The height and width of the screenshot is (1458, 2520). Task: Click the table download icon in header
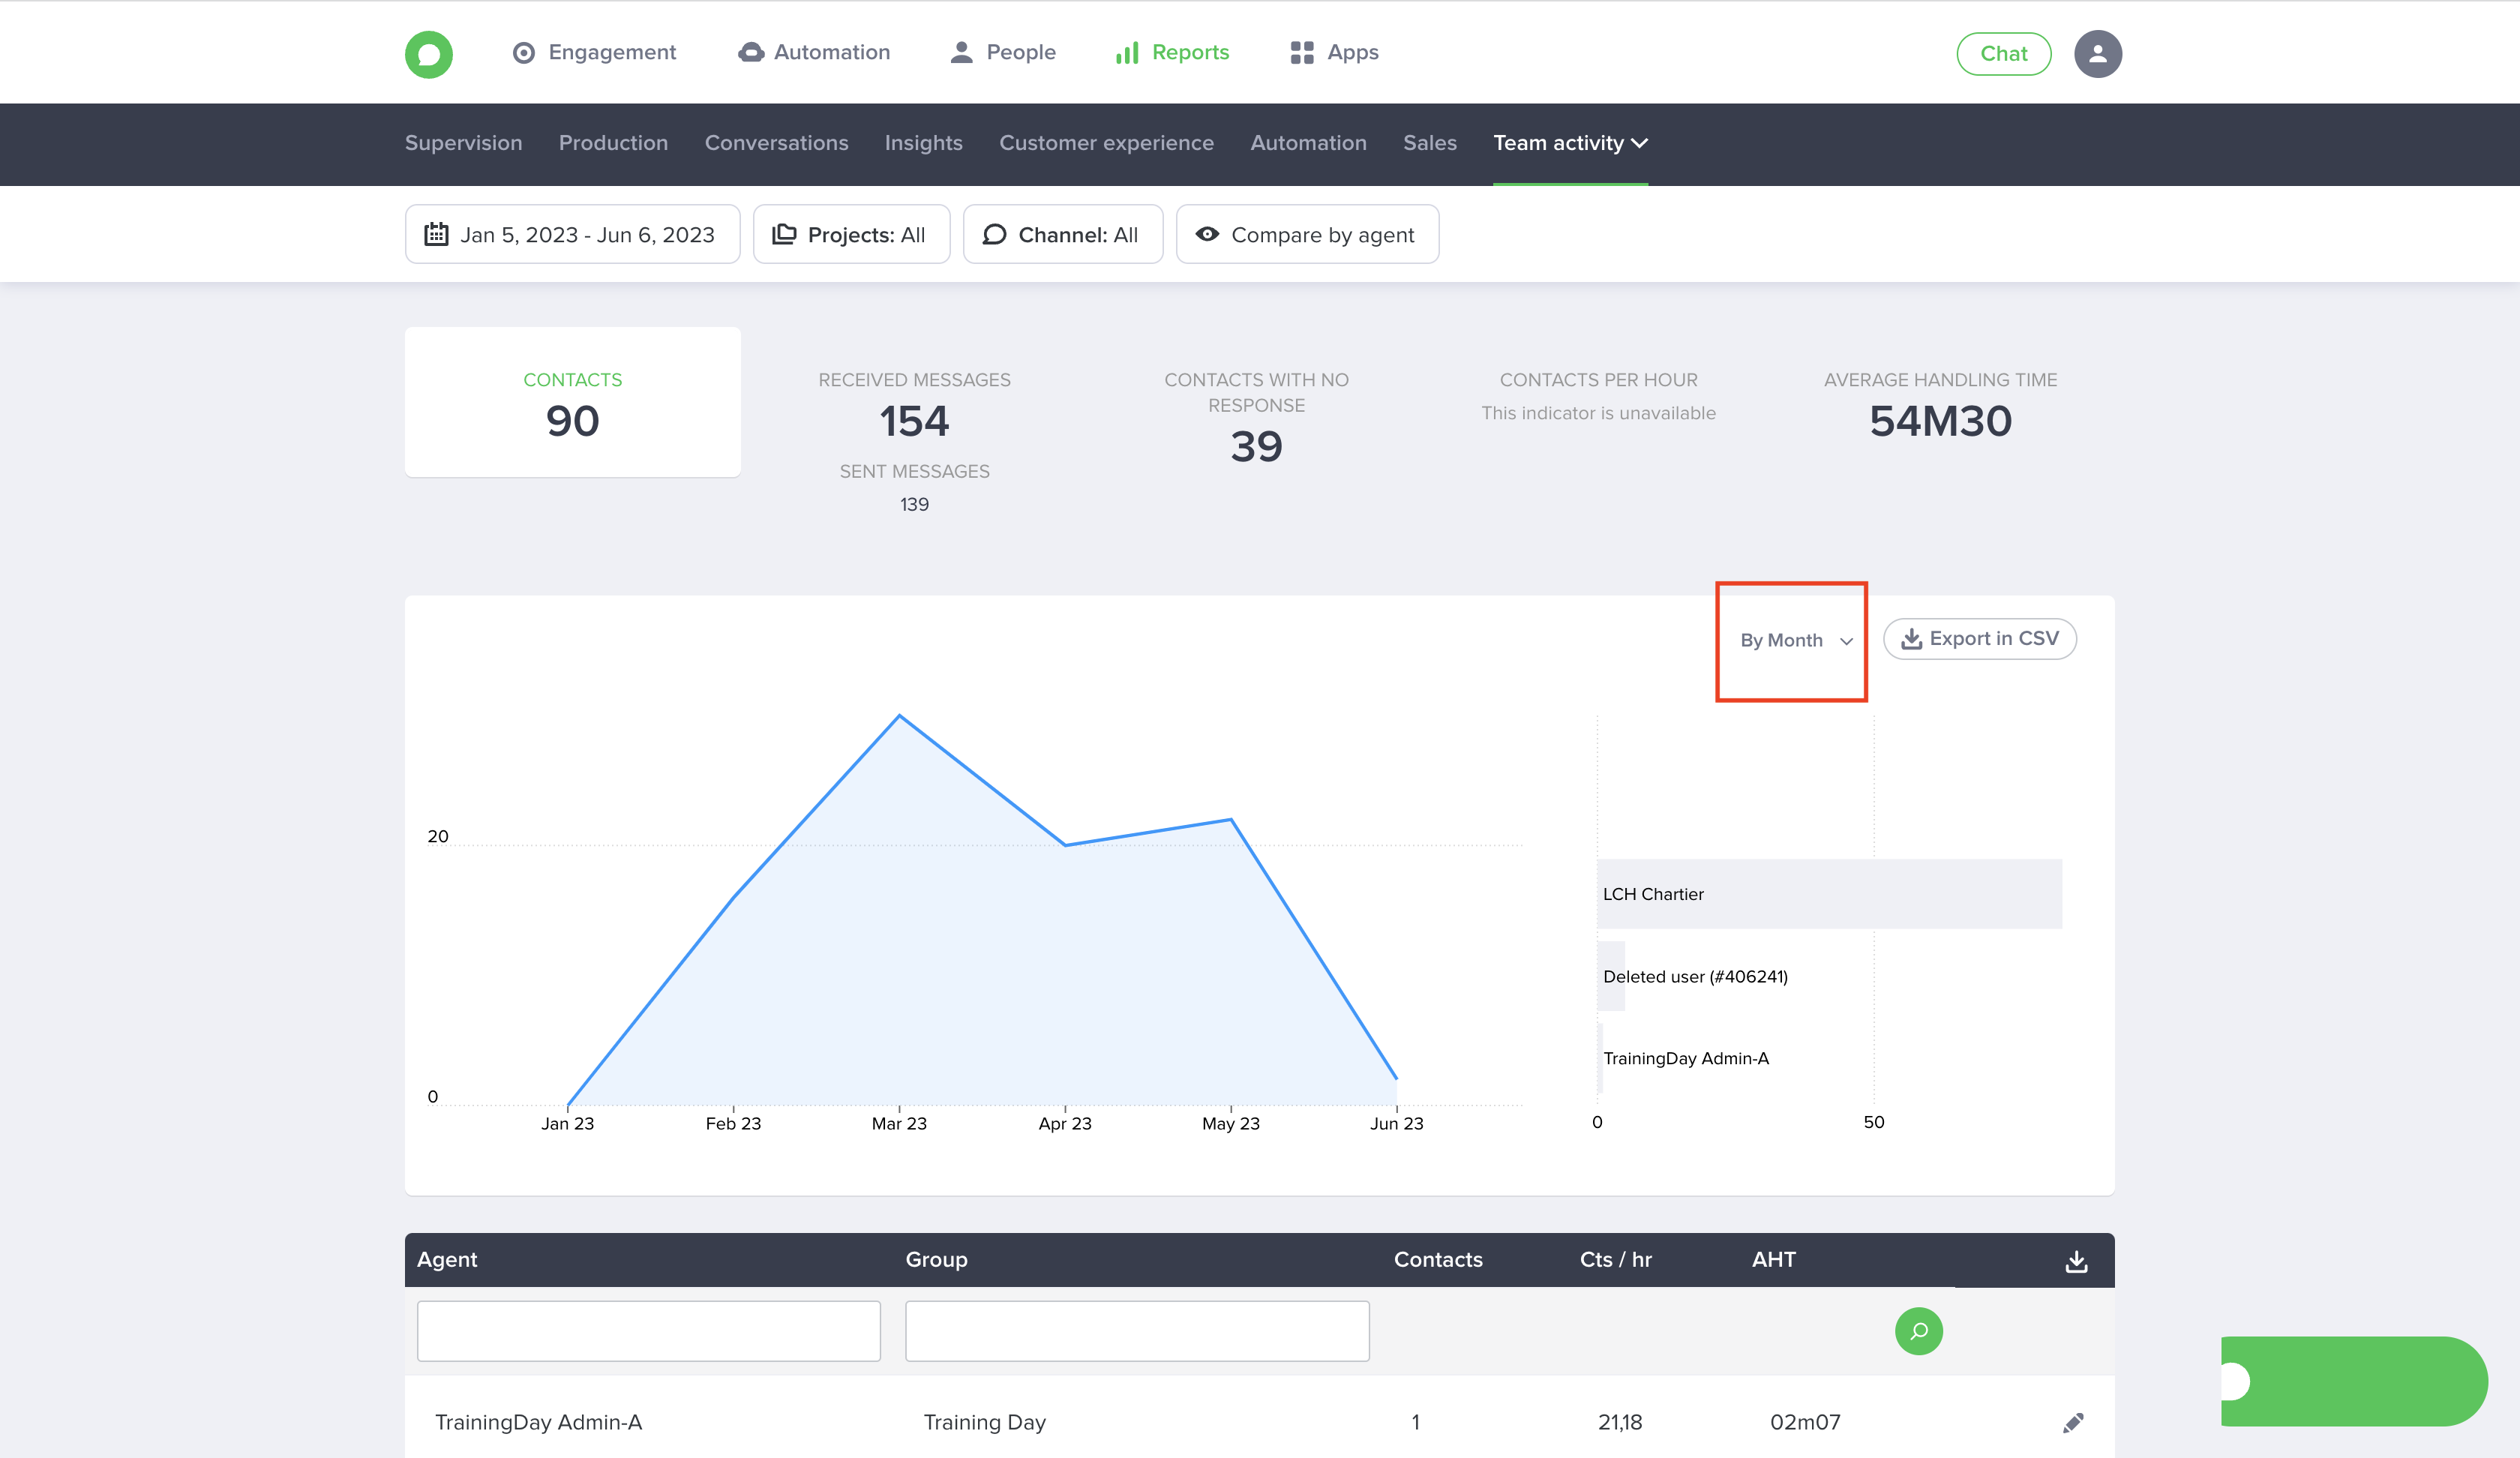(x=2076, y=1261)
